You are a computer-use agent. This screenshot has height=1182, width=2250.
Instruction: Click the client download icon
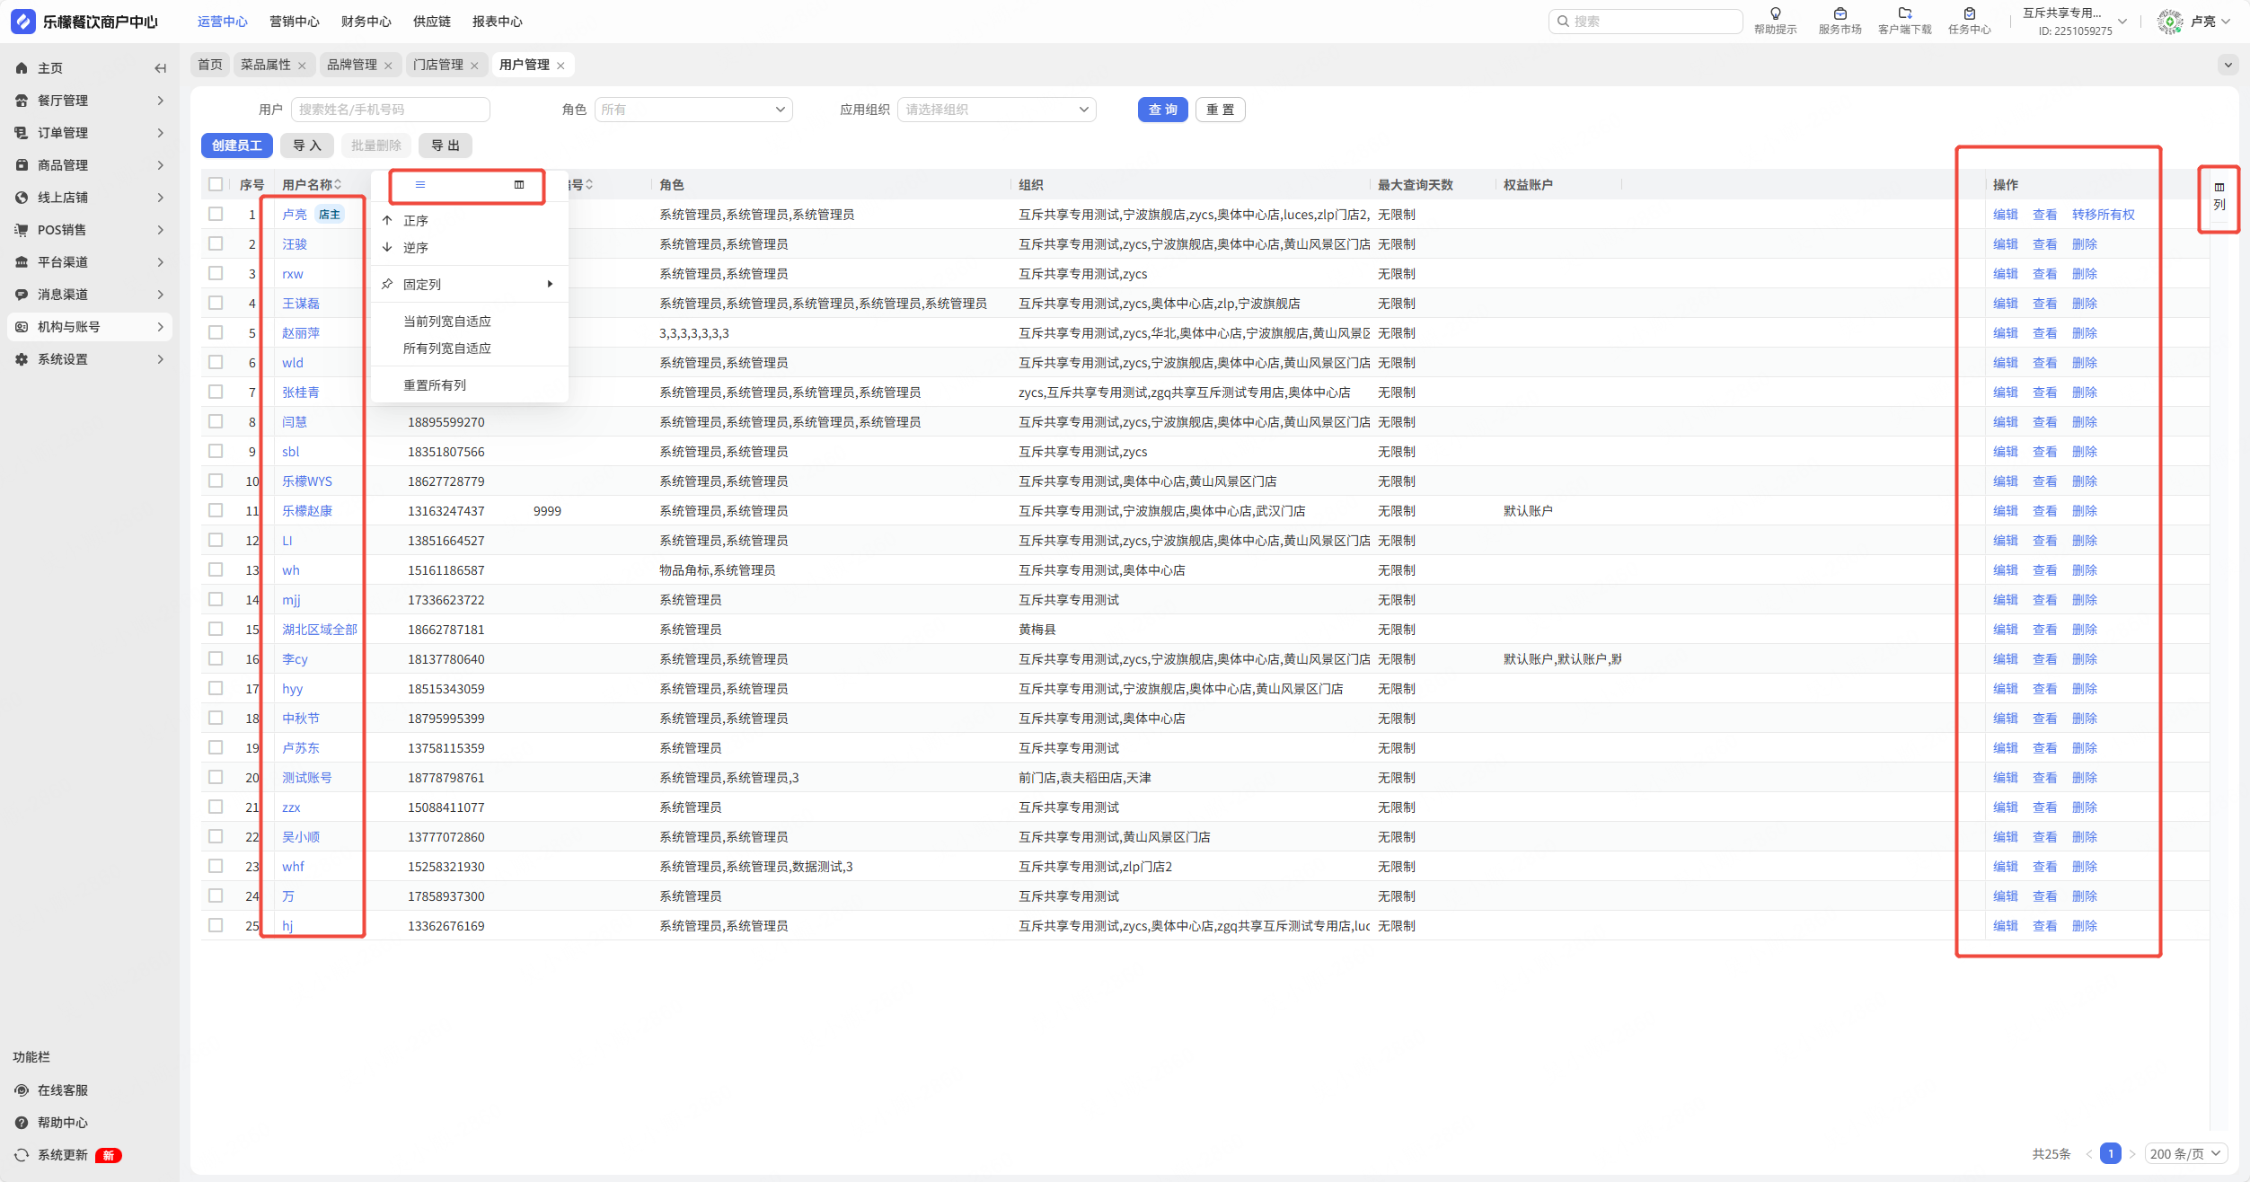click(x=1904, y=13)
